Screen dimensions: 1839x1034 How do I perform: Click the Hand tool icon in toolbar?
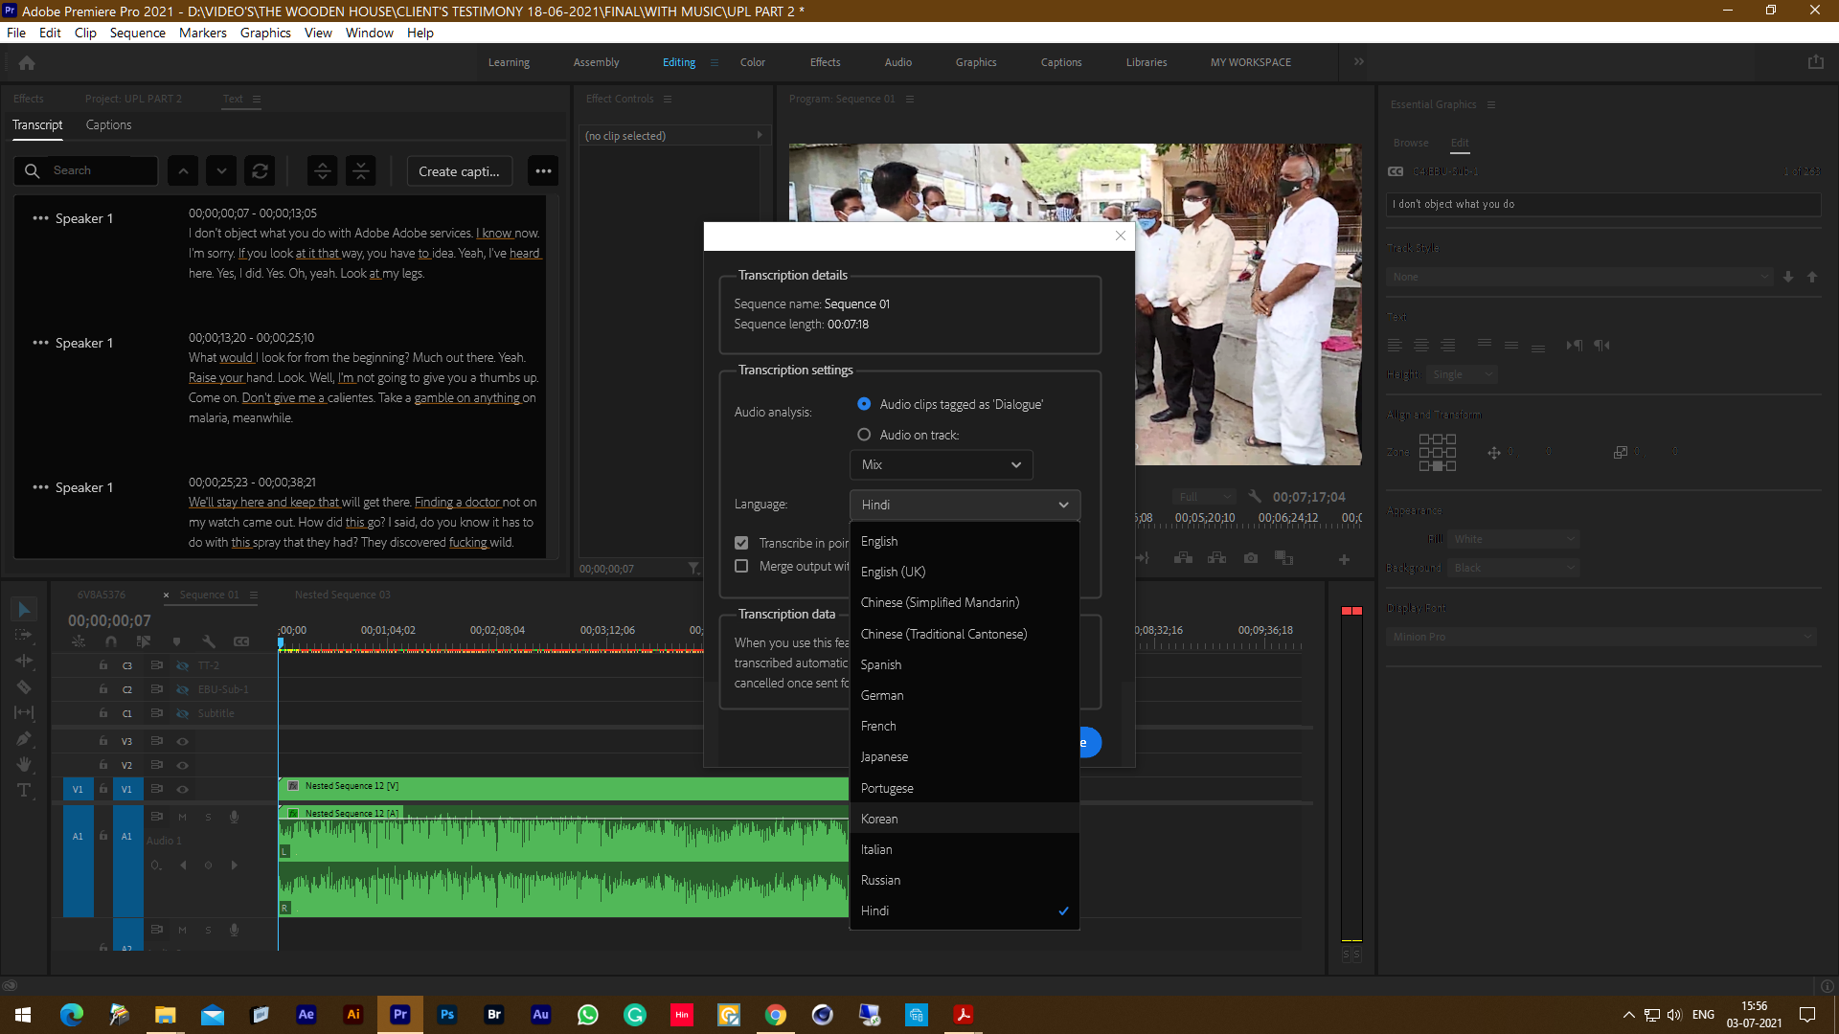[x=24, y=765]
